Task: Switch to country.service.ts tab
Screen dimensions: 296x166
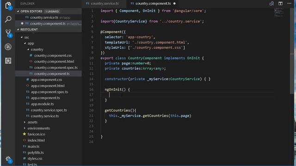Action: pyautogui.click(x=105, y=3)
